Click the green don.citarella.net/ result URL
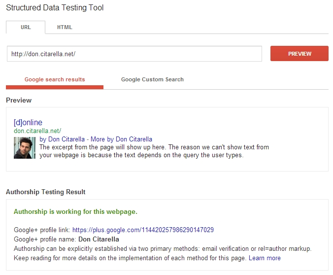Viewport: 333px width, 275px height. coord(37,131)
